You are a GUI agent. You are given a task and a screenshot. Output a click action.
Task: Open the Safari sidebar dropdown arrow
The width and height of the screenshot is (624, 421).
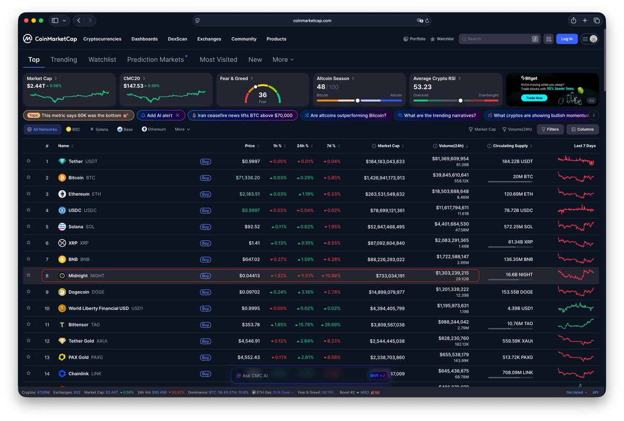tap(65, 20)
